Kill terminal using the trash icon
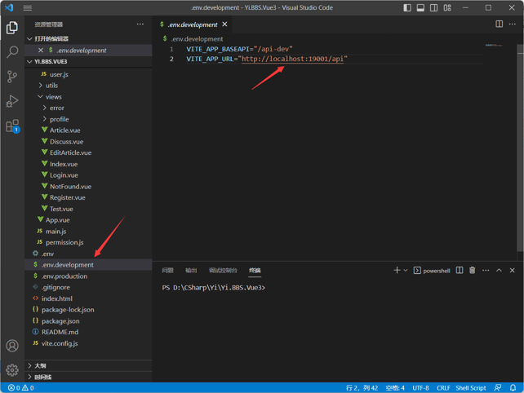This screenshot has width=524, height=393. [x=472, y=270]
